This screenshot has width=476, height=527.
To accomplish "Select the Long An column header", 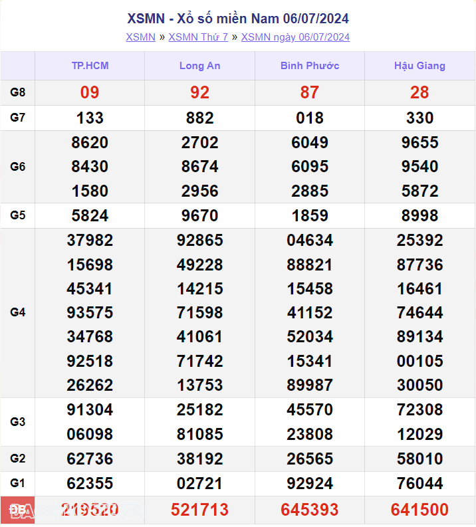I will [x=199, y=66].
